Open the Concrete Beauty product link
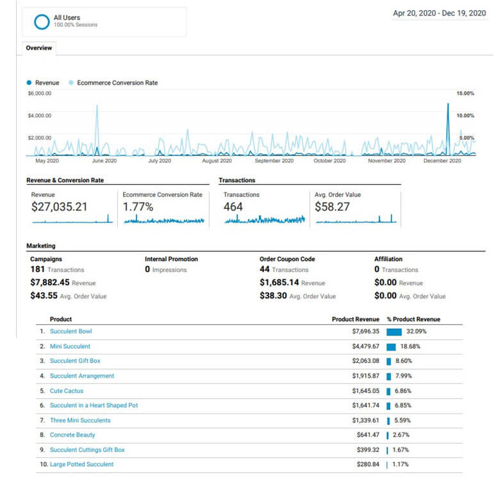This screenshot has width=494, height=493. pos(72,435)
